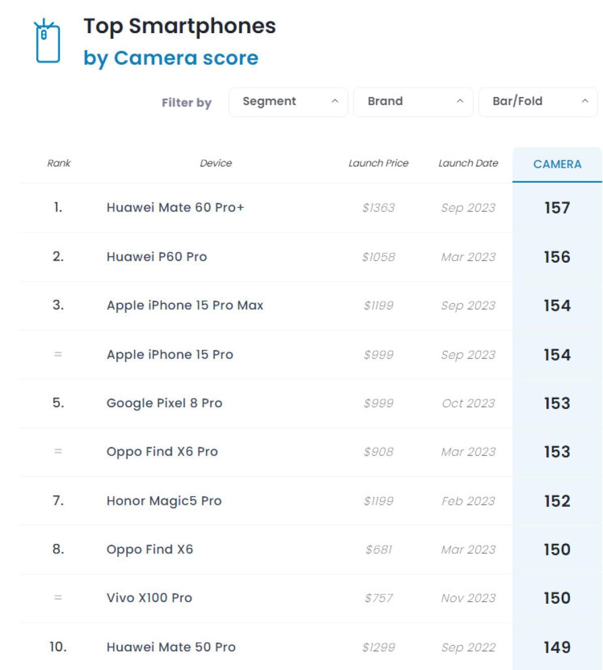Click the Device column header

[216, 163]
